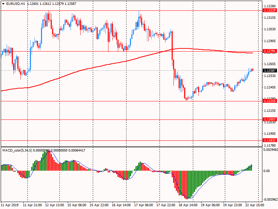Select the 19 Apr 06:00 time label

[211, 205]
